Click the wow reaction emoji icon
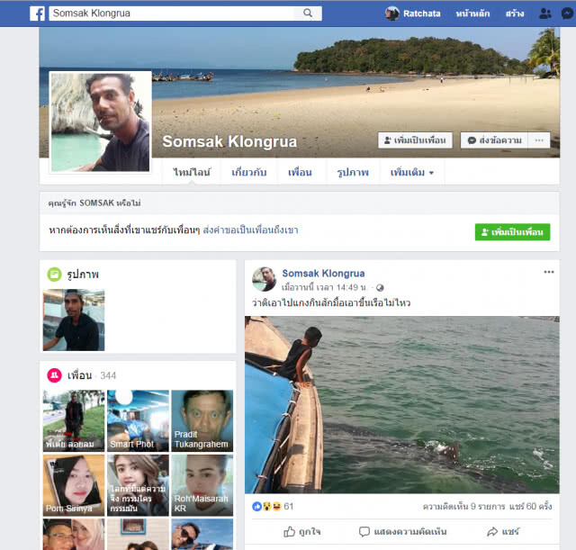The height and width of the screenshot is (550, 576). (266, 507)
